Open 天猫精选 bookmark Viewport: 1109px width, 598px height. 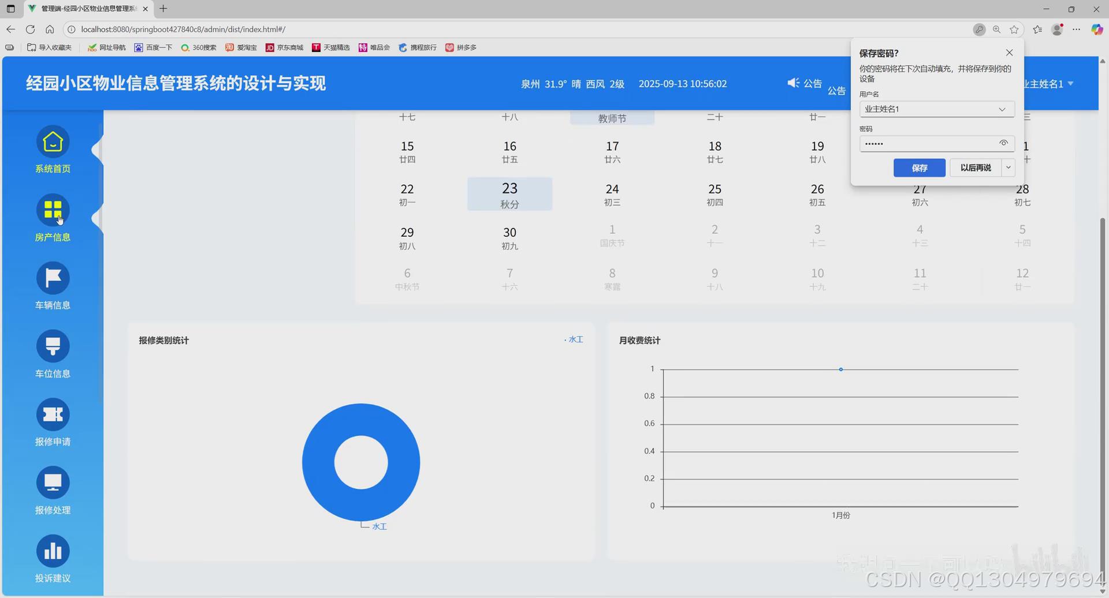tap(331, 47)
